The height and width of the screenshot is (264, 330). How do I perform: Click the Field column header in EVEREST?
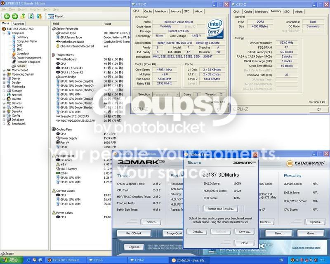tap(76, 24)
